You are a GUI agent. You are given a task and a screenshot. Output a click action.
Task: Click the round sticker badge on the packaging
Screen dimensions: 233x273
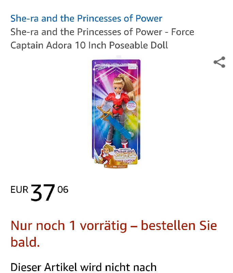coord(131,105)
